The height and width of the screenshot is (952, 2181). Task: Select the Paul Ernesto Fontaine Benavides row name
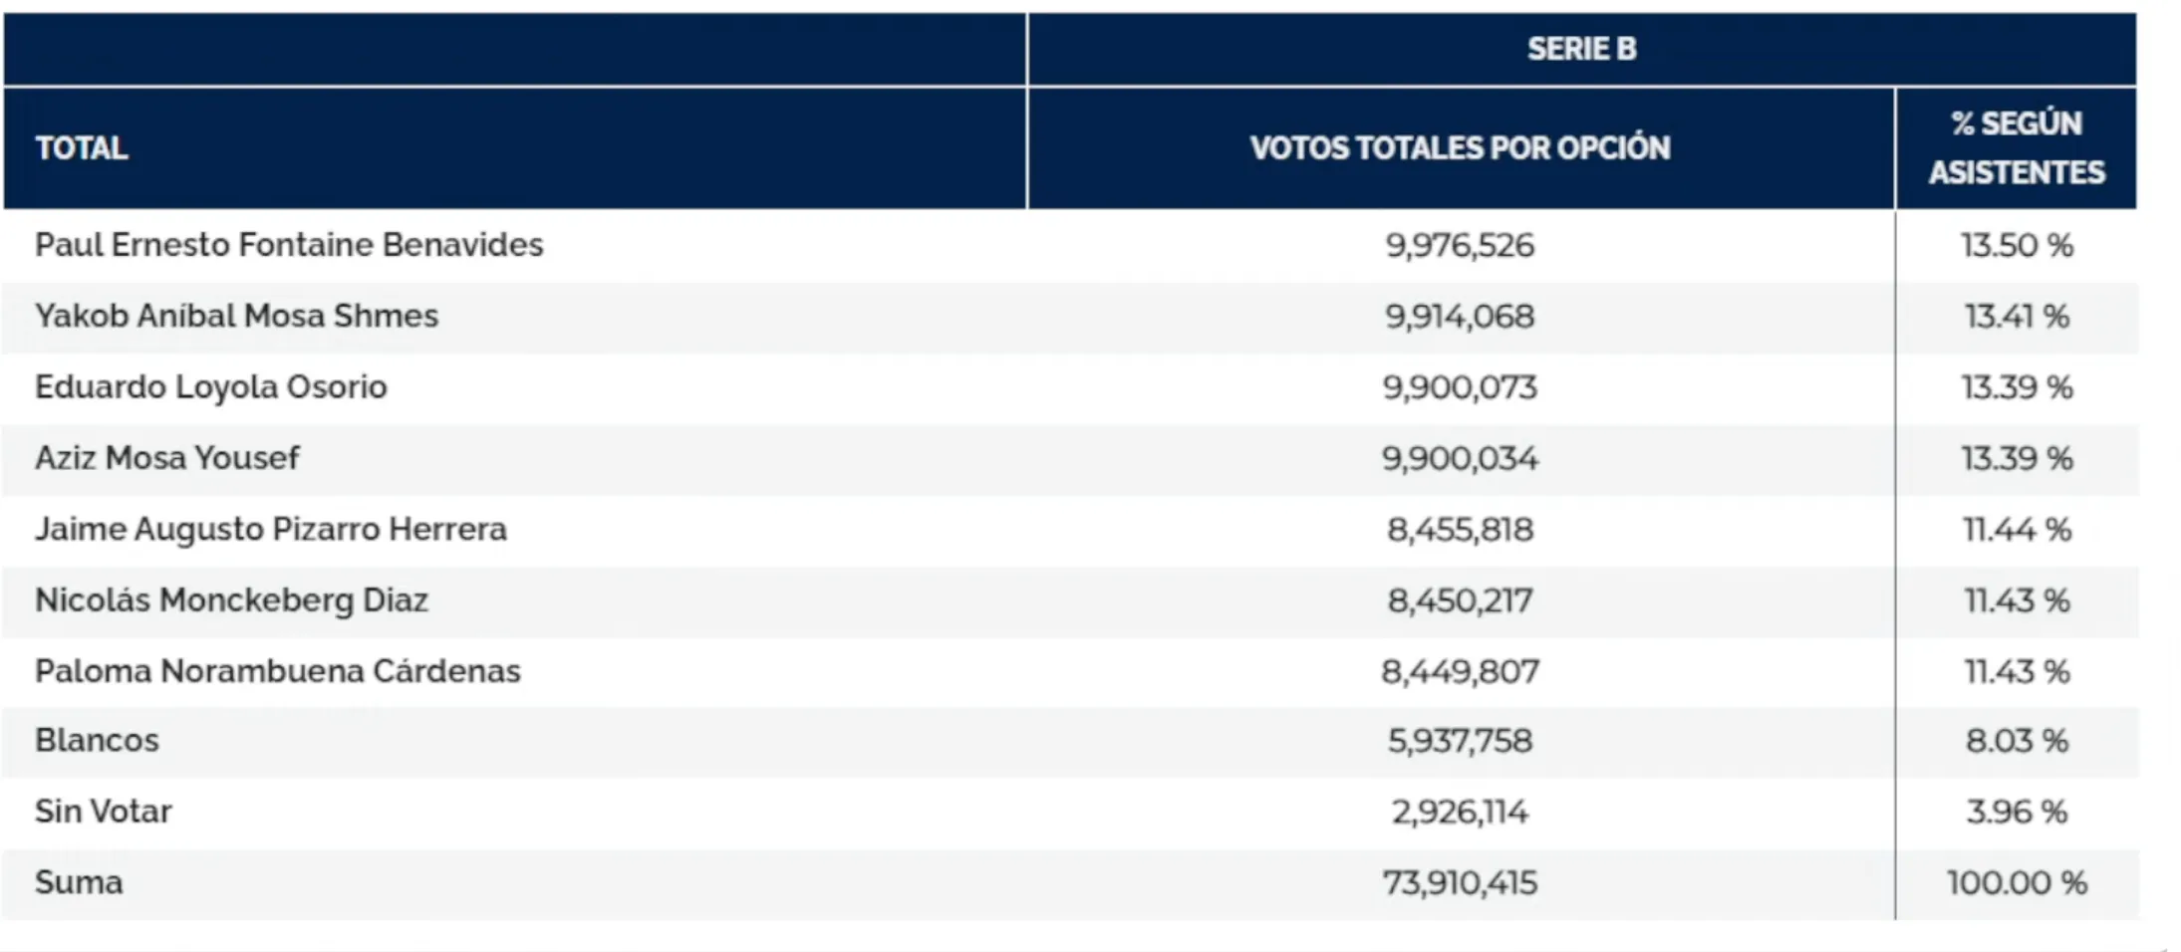point(289,245)
